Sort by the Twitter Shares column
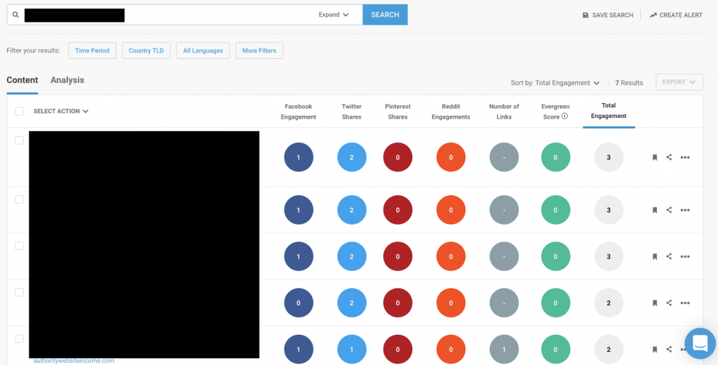This screenshot has height=365, width=718. (x=352, y=112)
